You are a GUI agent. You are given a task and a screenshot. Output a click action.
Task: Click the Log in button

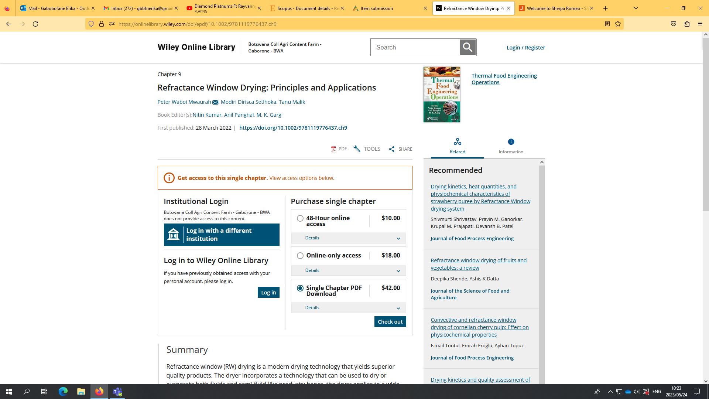[x=268, y=293]
